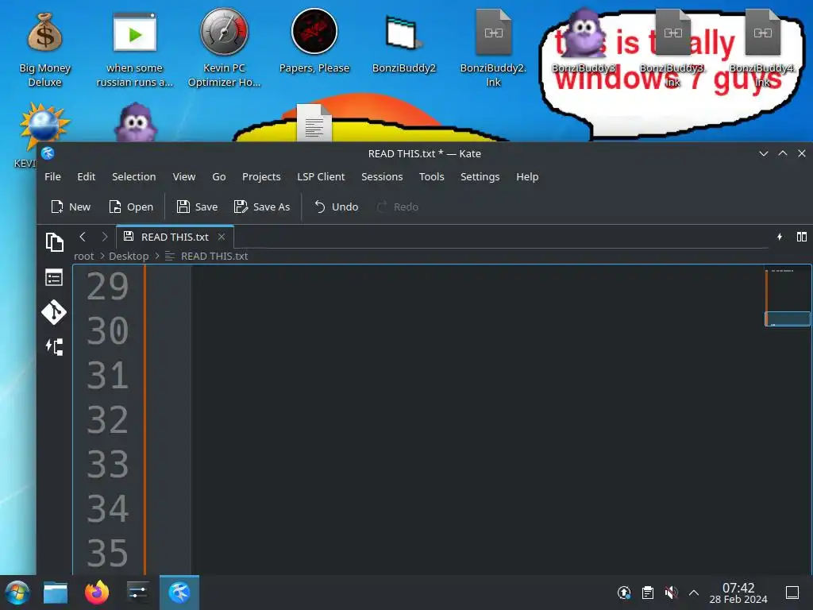Open the Projects menu

tap(261, 177)
